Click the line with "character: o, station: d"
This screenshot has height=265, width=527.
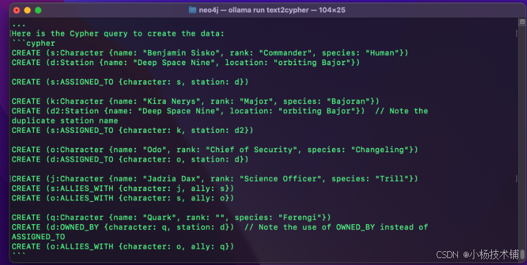(x=130, y=159)
